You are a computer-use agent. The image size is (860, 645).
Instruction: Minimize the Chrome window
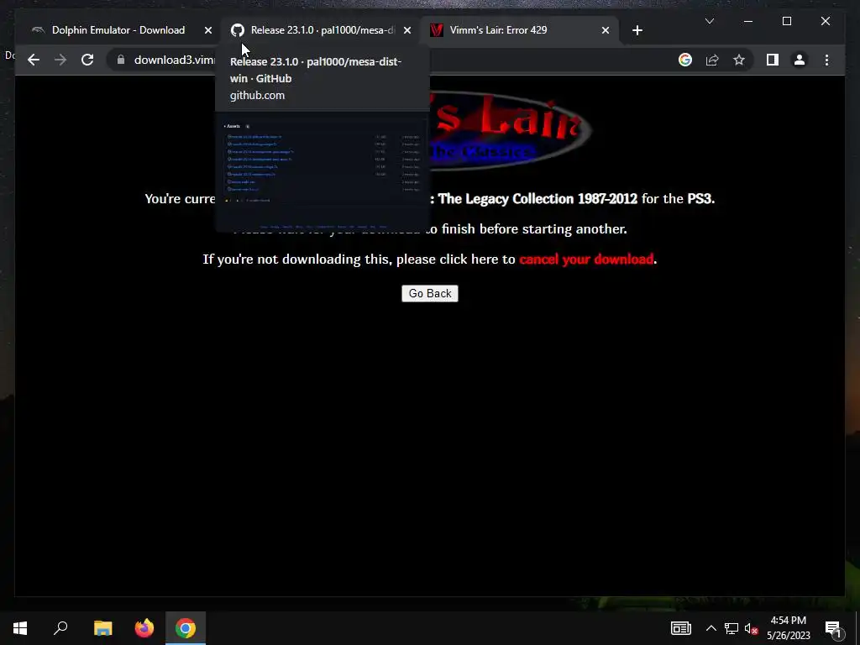748,21
